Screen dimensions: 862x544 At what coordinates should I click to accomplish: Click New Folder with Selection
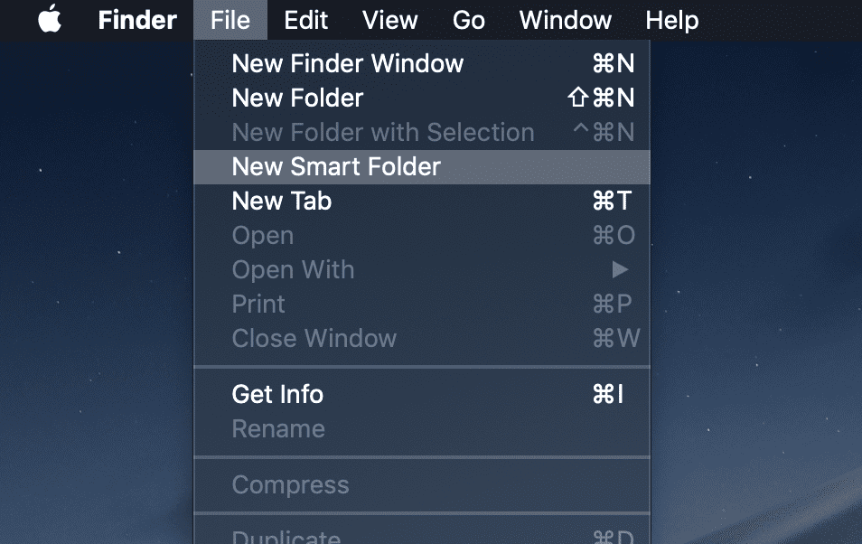coord(383,132)
